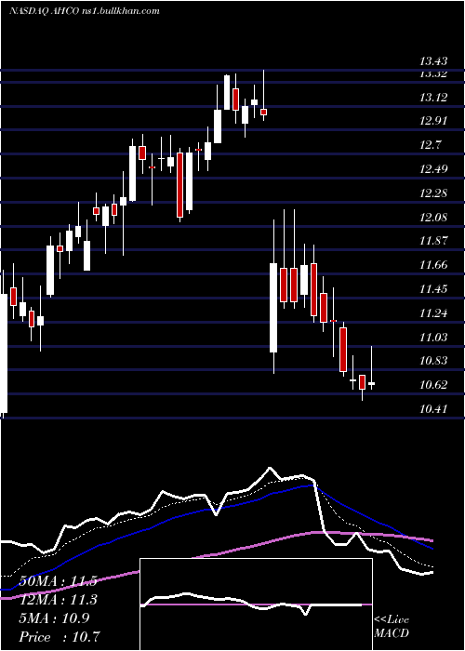The image size is (465, 651).
Task: Click the 12MA : 11.3 legend entry
Action: (x=58, y=600)
